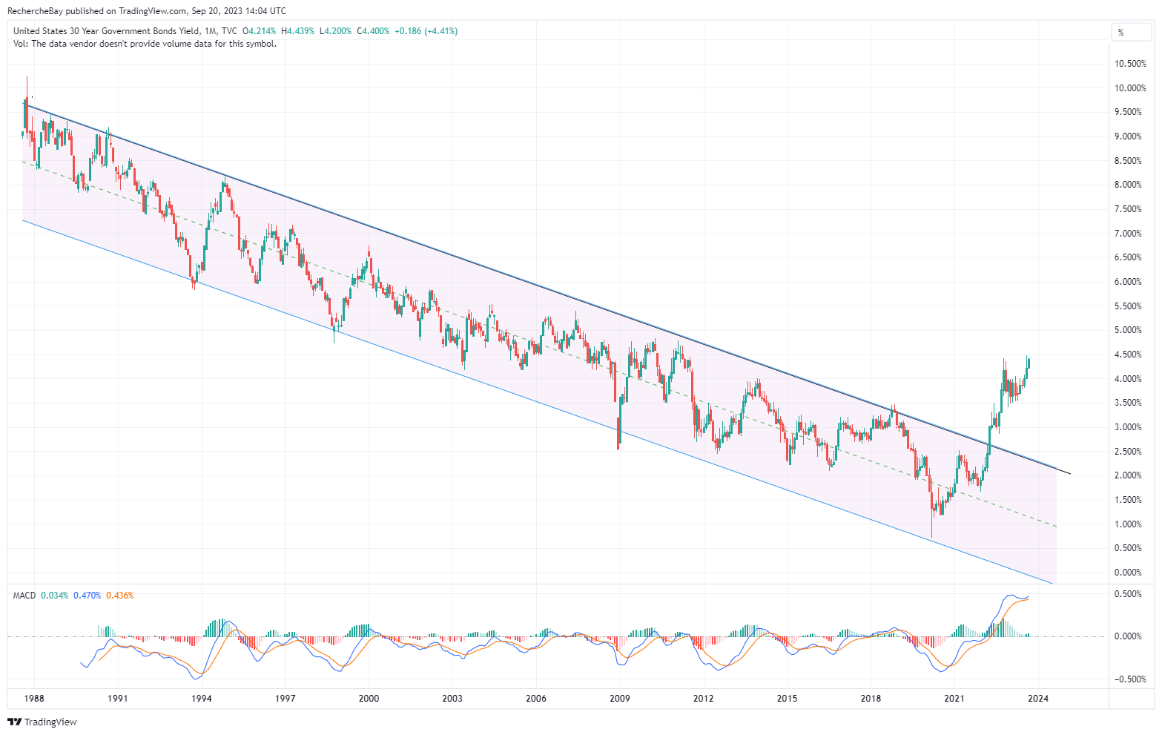Click the close price value C4.400%

pos(373,31)
